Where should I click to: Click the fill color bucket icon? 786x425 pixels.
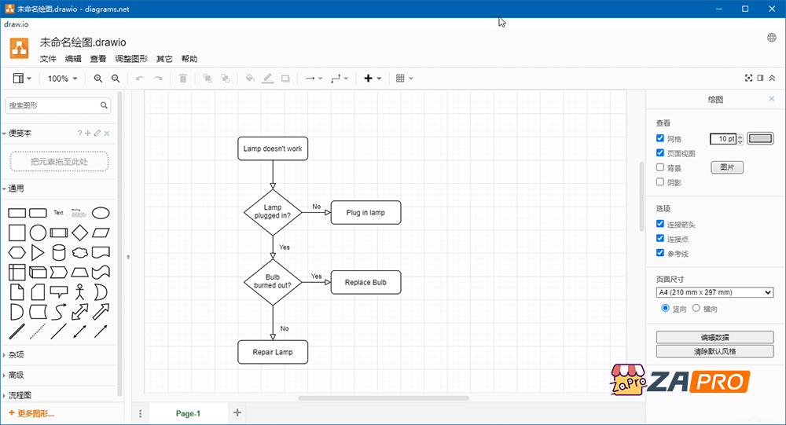[250, 79]
